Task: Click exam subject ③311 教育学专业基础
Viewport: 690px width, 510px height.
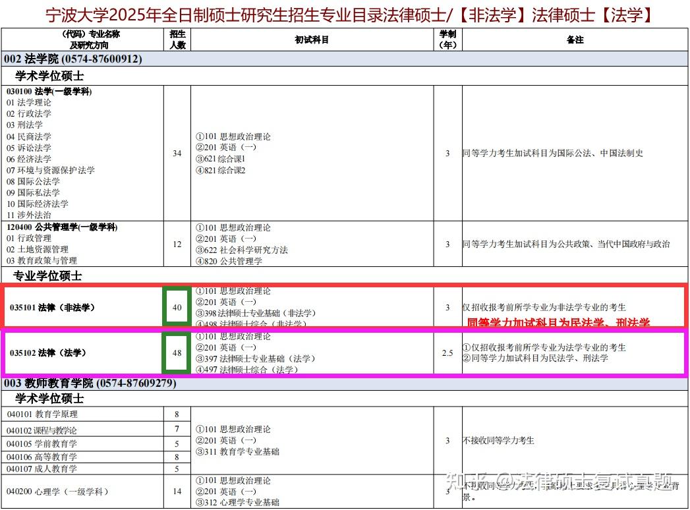Action: [238, 451]
